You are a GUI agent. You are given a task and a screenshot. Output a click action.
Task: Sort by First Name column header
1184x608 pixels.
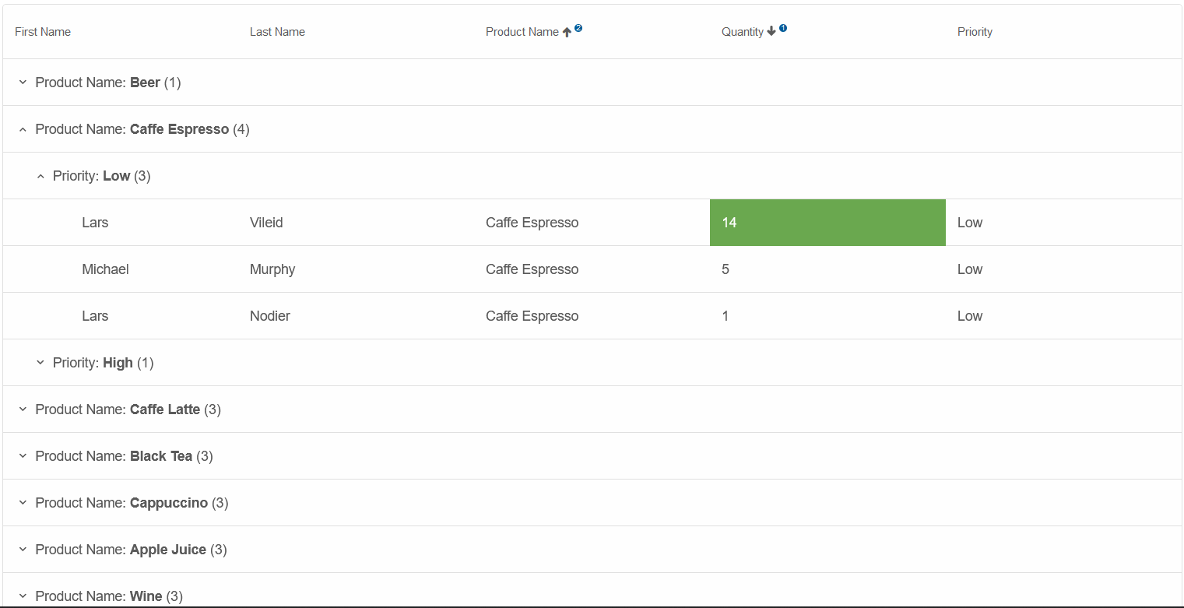(x=43, y=32)
